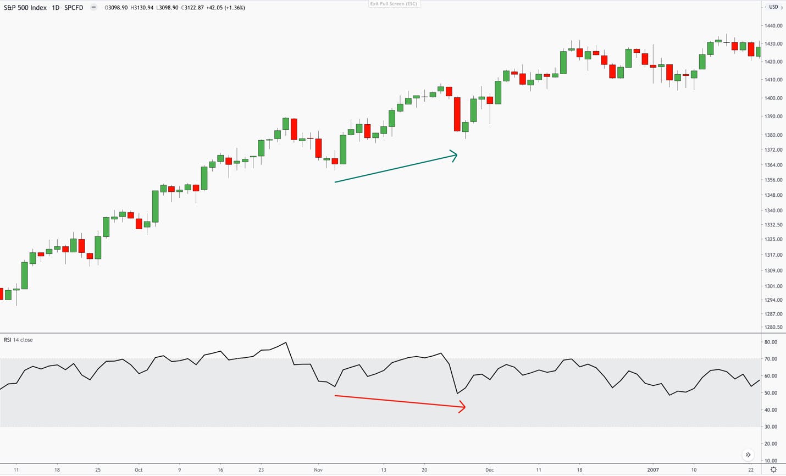Click the closing price value C3122.87
Image resolution: width=786 pixels, height=476 pixels.
pyautogui.click(x=192, y=8)
